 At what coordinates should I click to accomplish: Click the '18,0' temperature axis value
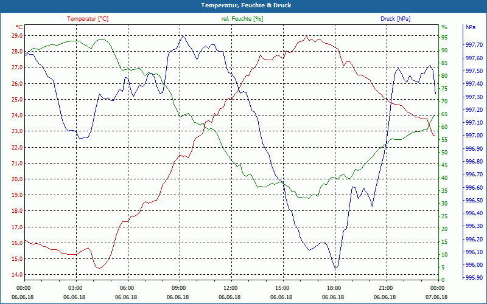coord(17,210)
